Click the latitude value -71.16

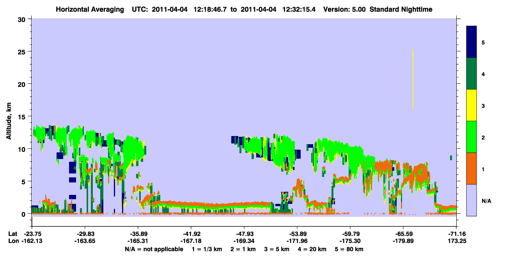pyautogui.click(x=456, y=234)
